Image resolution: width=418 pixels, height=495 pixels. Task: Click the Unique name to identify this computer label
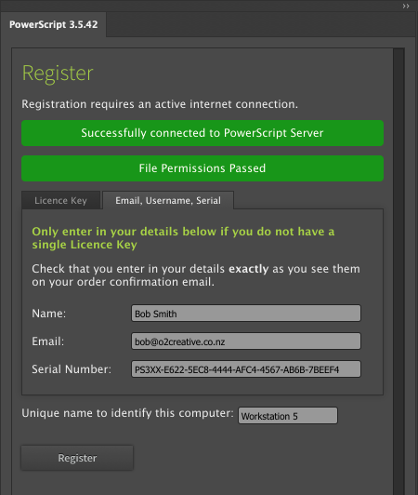[x=127, y=413]
